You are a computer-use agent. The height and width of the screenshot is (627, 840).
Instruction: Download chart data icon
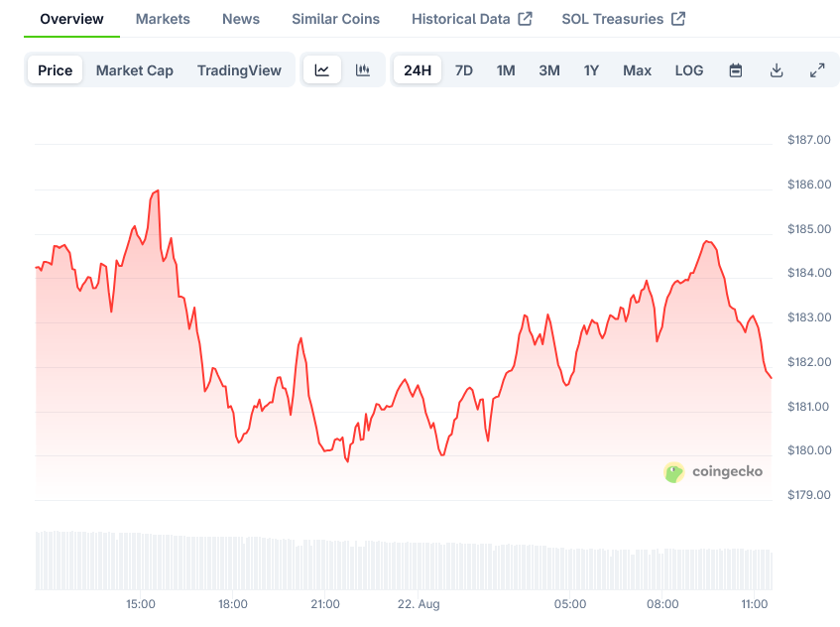(777, 70)
